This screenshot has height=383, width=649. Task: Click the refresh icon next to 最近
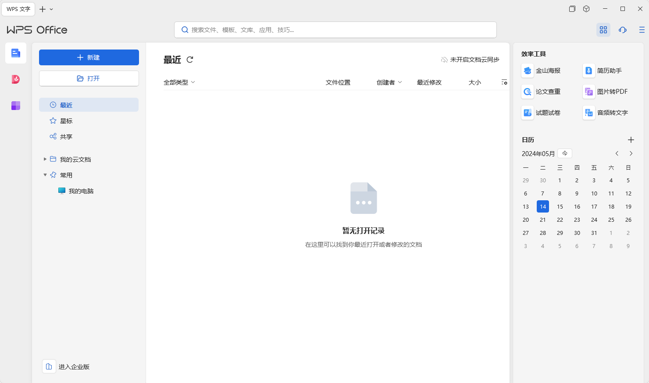click(x=190, y=60)
